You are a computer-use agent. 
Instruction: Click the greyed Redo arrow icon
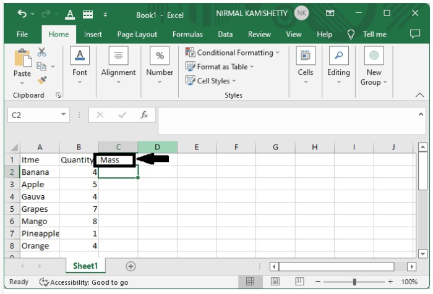pyautogui.click(x=46, y=13)
